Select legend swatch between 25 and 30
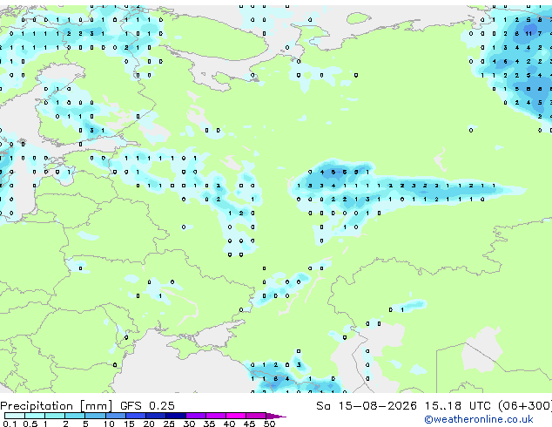The image size is (552, 427). click(x=176, y=416)
